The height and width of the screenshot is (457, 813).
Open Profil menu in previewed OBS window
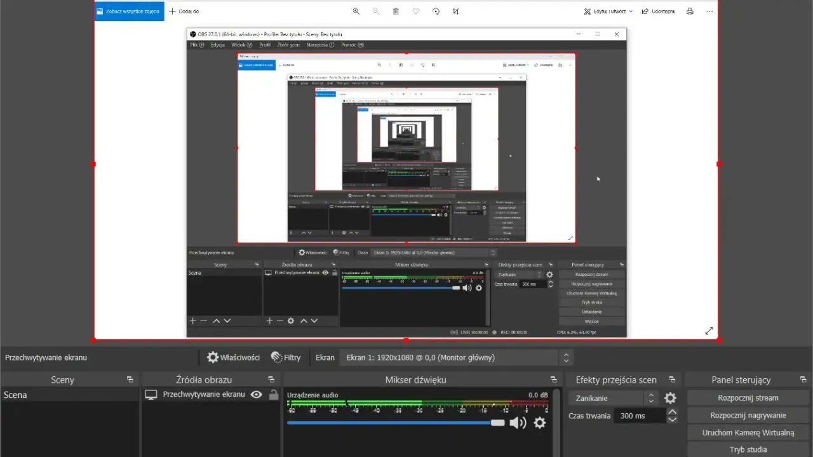265,45
